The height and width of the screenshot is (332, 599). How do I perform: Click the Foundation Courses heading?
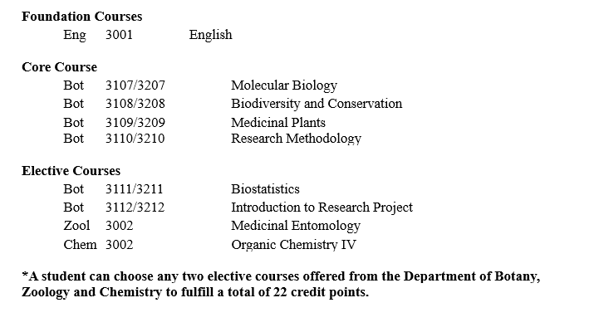pyautogui.click(x=81, y=17)
